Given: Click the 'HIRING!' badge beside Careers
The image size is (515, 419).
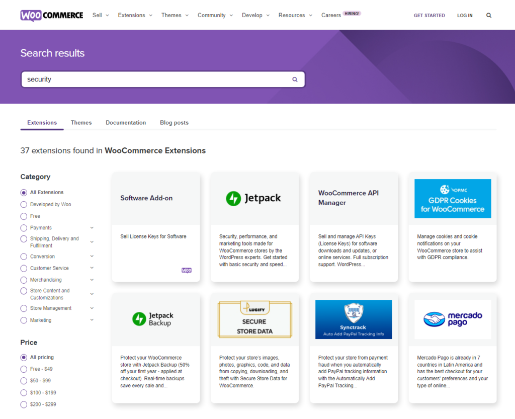Looking at the screenshot, I should point(352,14).
